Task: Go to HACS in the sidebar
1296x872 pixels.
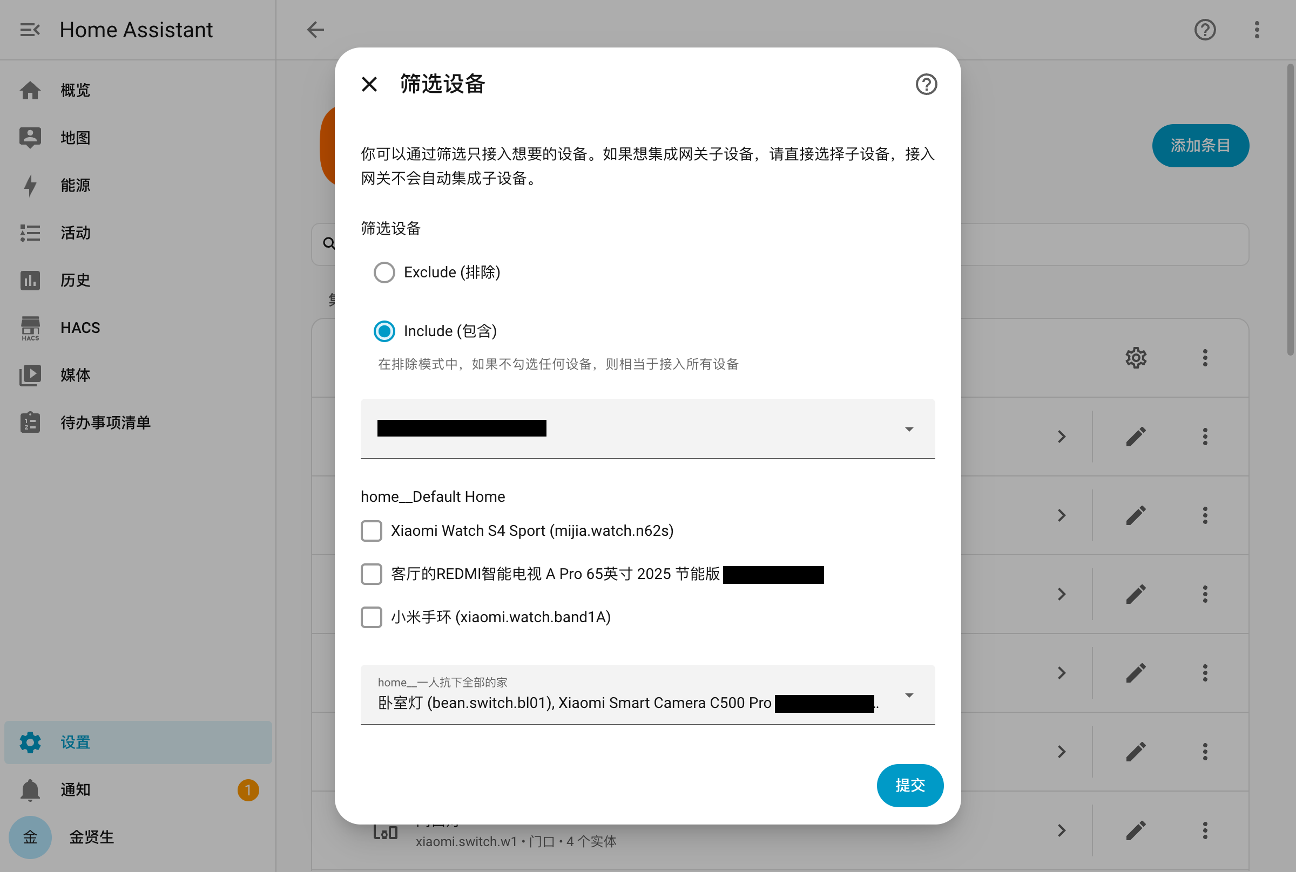Action: coord(138,328)
